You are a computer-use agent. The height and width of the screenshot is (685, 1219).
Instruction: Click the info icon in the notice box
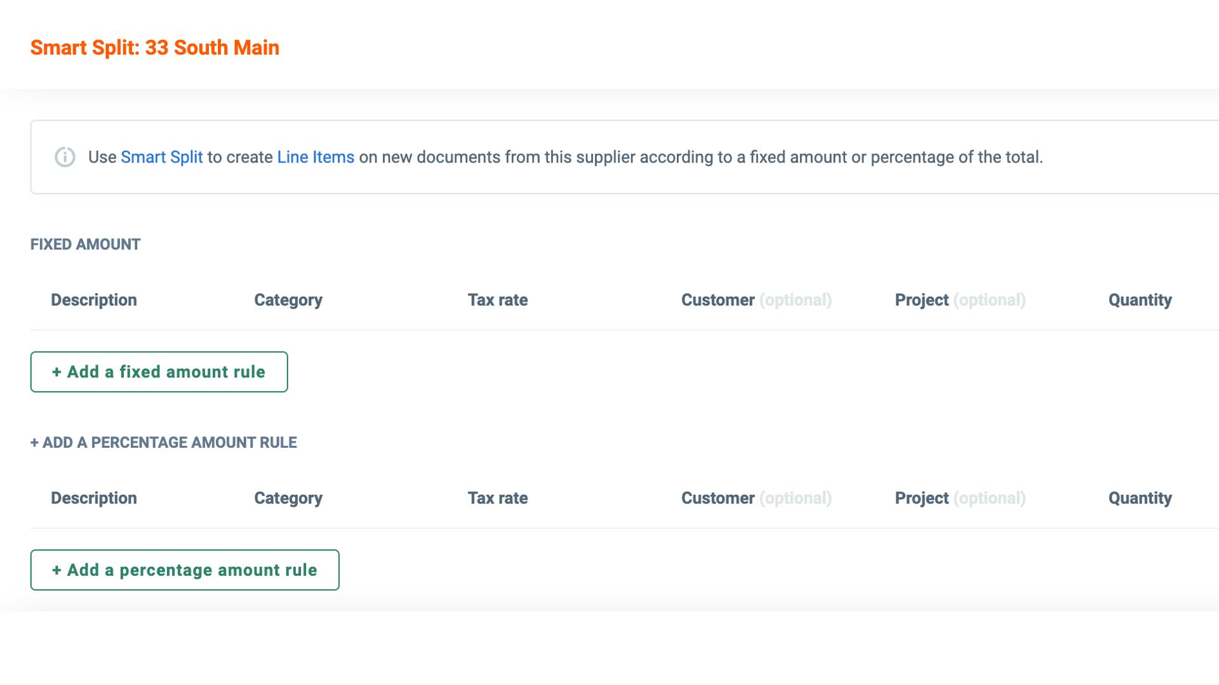[x=65, y=157]
